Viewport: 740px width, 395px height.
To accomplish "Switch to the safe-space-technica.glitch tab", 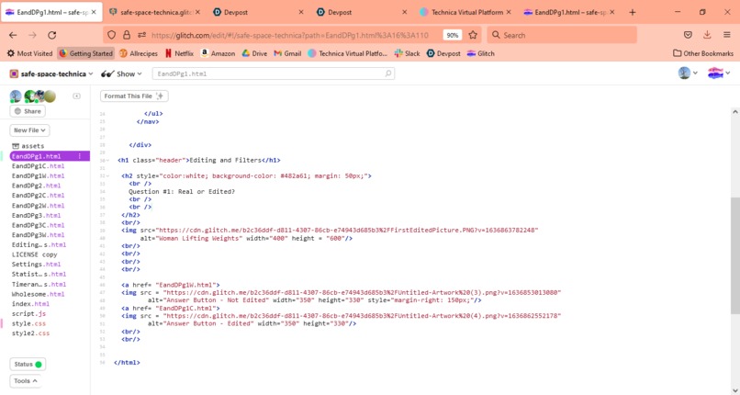I will point(154,12).
